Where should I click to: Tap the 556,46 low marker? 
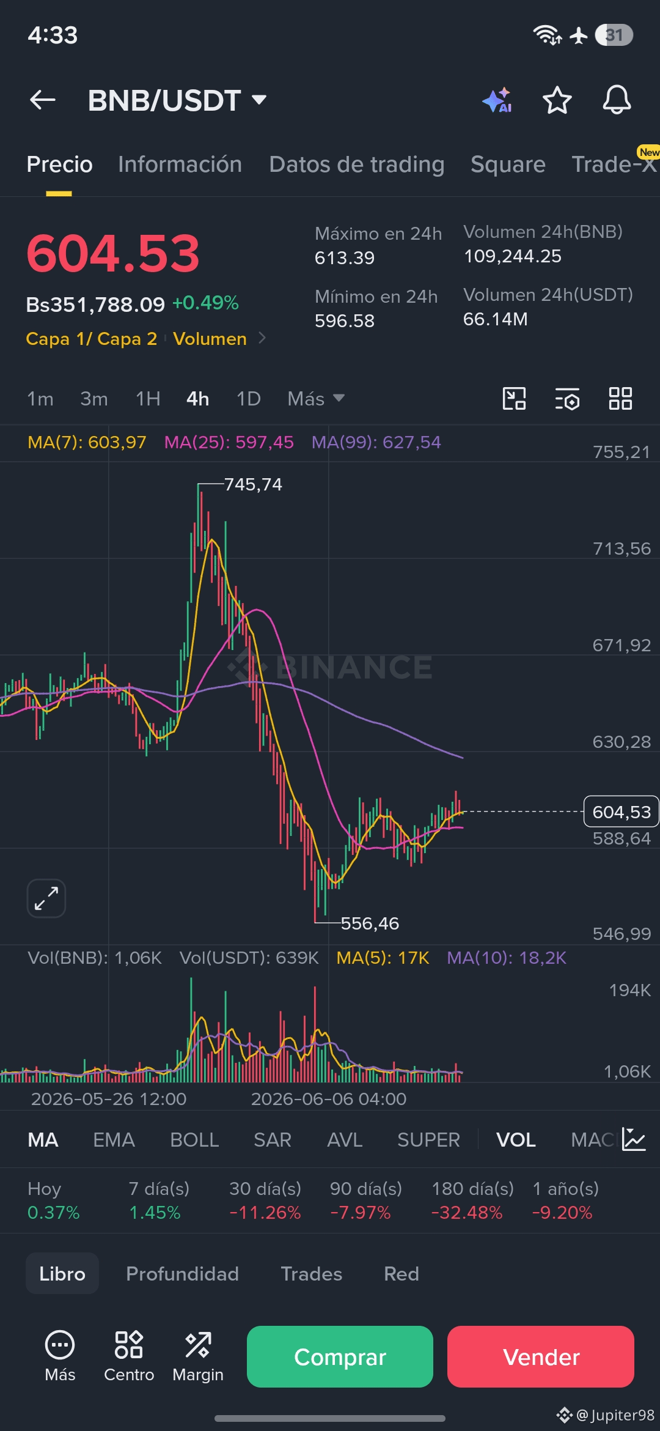(x=370, y=923)
